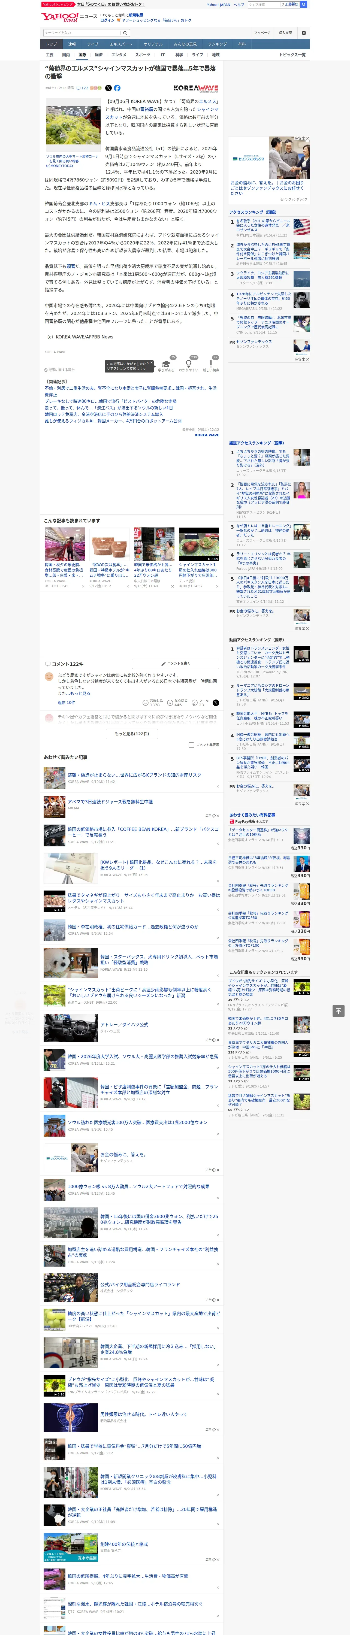Viewport: 350px width, 1635px height.
Task: Open the 'エキスパート' tab
Action: (x=121, y=44)
